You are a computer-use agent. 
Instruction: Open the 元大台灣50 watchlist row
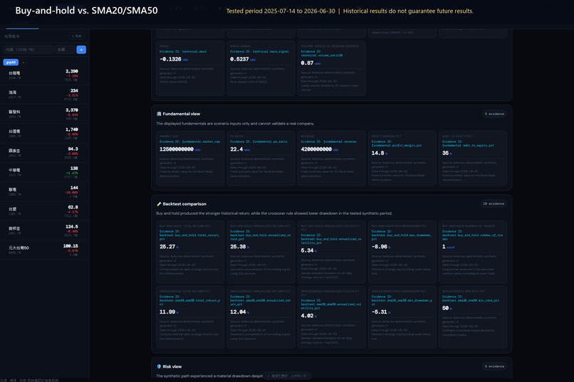44,249
